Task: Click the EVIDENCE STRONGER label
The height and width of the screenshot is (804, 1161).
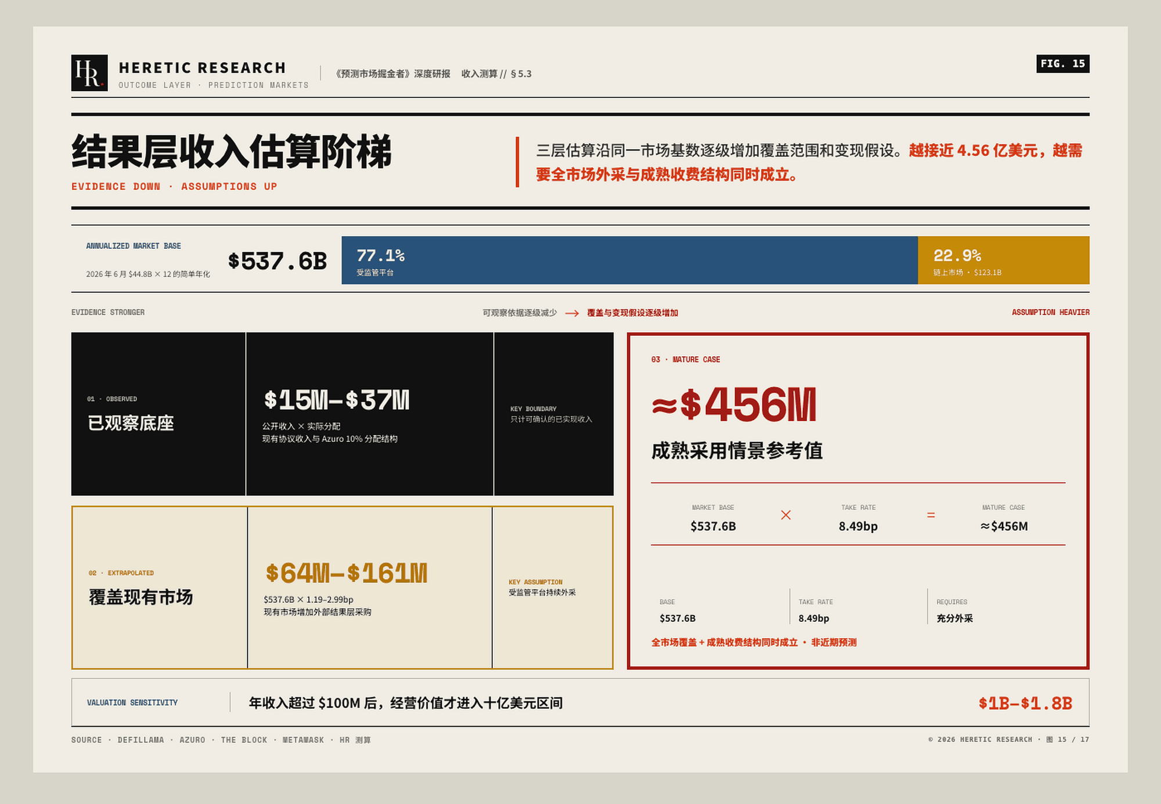Action: click(108, 312)
